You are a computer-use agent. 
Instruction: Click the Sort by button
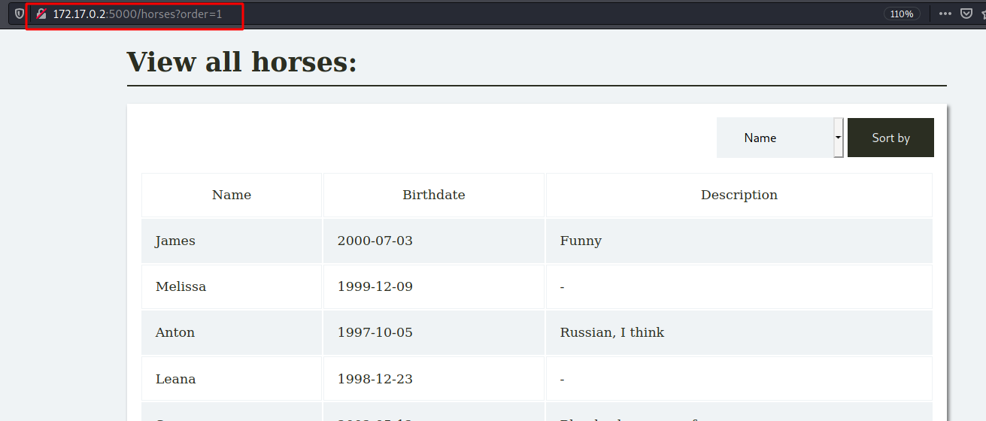click(890, 138)
